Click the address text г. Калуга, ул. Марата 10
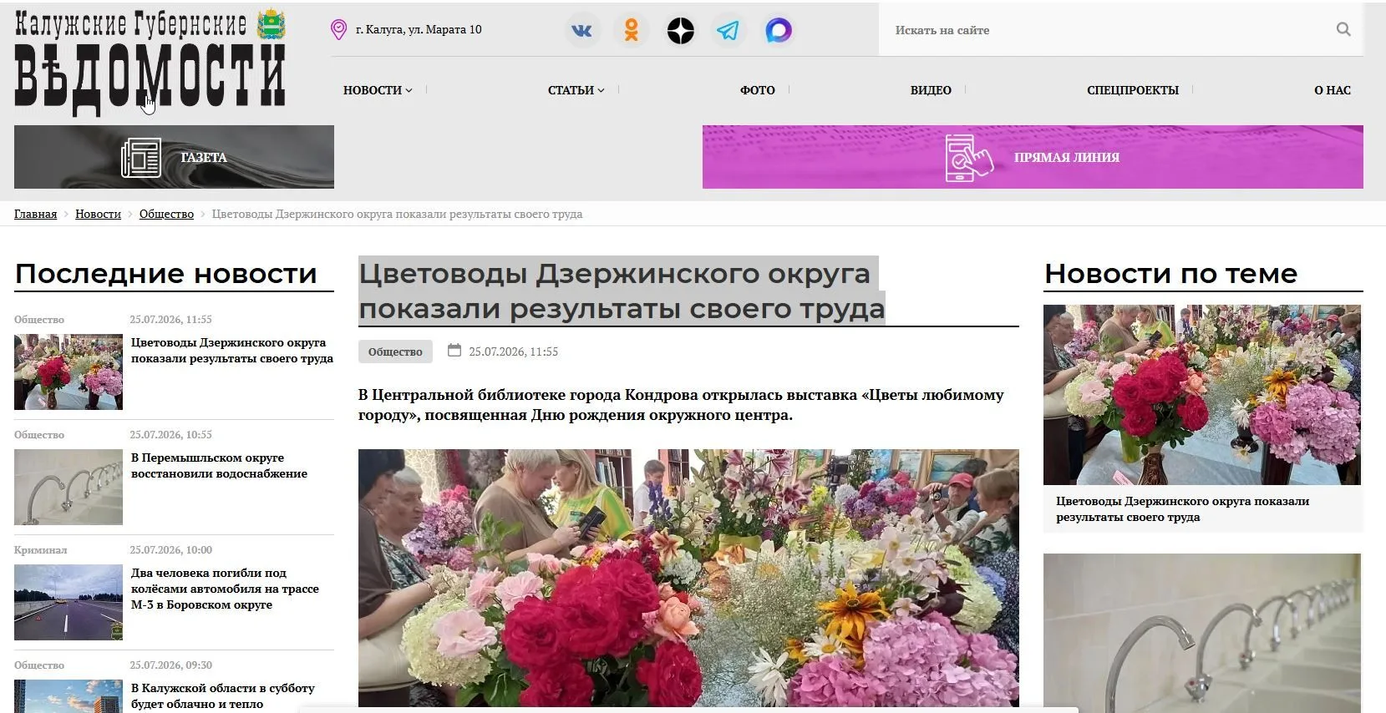This screenshot has height=713, width=1386. point(419,29)
